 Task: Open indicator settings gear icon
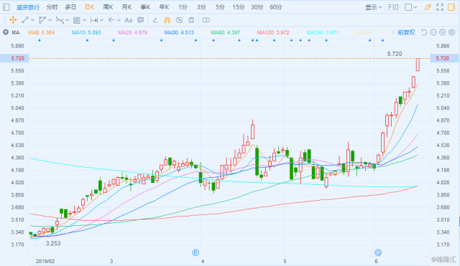click(x=452, y=32)
